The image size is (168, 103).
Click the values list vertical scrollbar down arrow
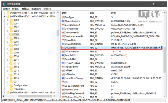165,96
